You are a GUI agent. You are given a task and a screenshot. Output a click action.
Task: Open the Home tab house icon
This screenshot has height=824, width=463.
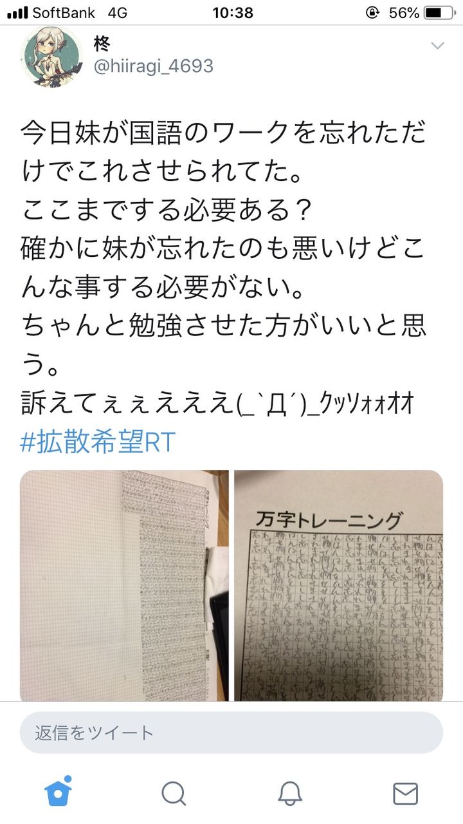[x=58, y=792]
